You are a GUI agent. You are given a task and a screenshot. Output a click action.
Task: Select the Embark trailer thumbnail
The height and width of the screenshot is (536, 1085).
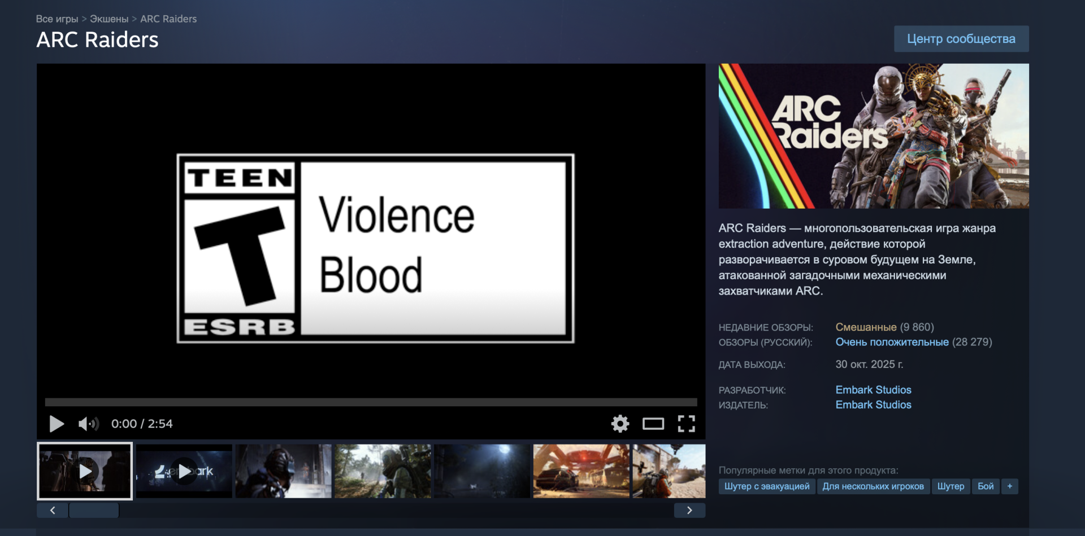(184, 471)
